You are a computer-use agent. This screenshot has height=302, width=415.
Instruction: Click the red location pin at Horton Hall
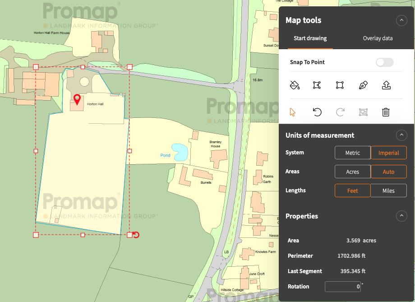[77, 99]
